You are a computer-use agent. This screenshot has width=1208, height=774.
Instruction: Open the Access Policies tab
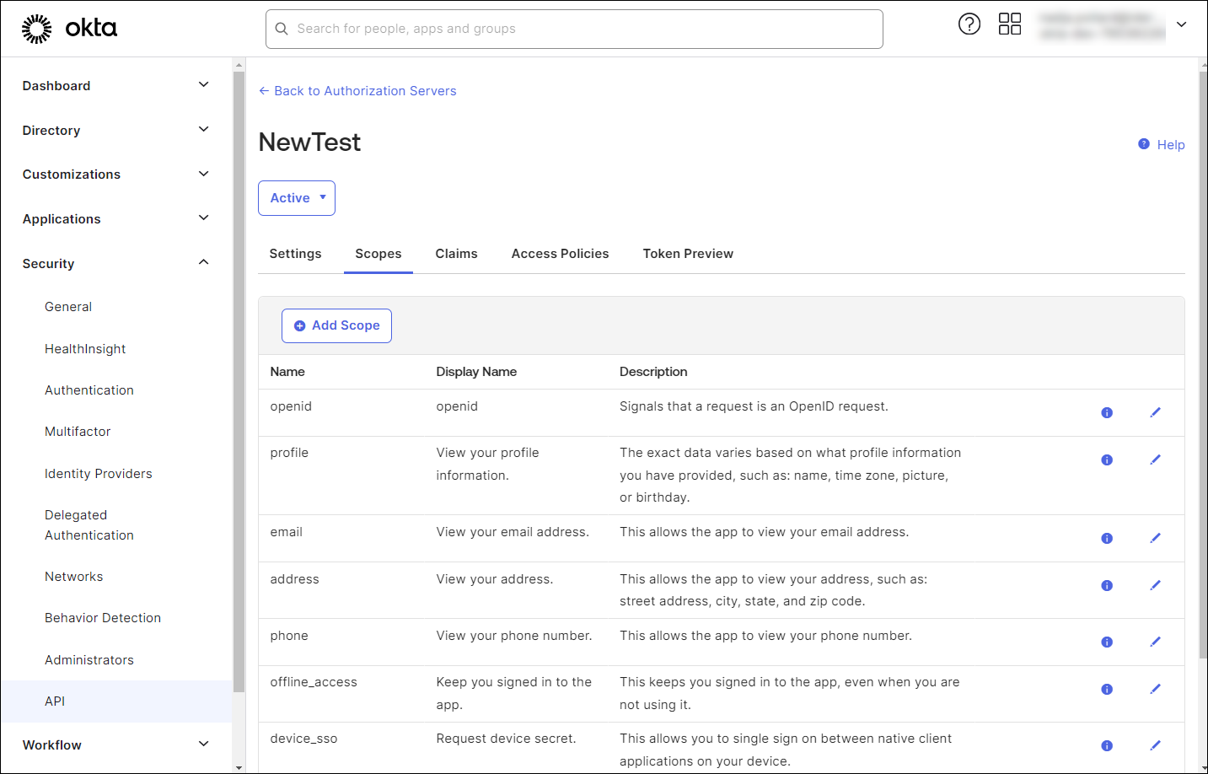[x=560, y=254]
